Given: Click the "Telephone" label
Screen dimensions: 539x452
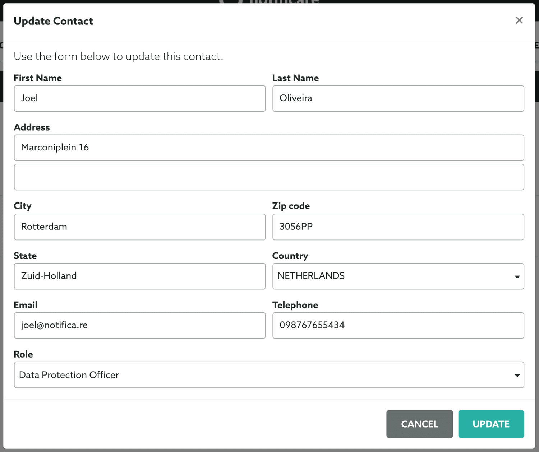Looking at the screenshot, I should coord(295,305).
